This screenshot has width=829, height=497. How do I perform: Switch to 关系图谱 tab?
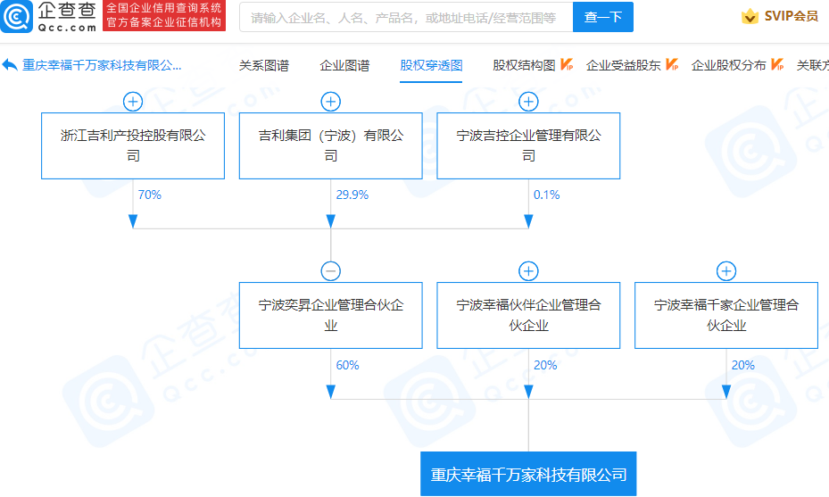click(x=264, y=65)
